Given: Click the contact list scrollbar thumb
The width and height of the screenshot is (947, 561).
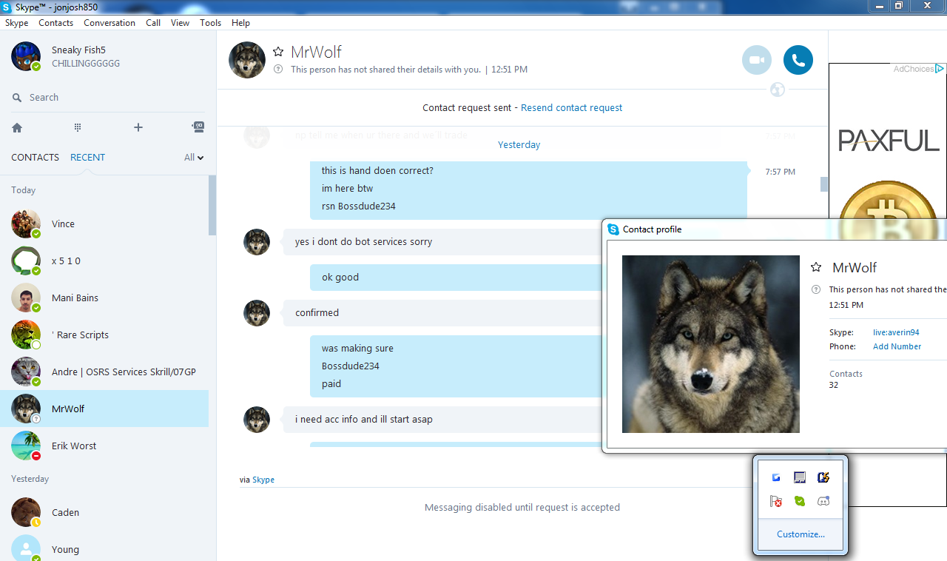Looking at the screenshot, I should 212,205.
